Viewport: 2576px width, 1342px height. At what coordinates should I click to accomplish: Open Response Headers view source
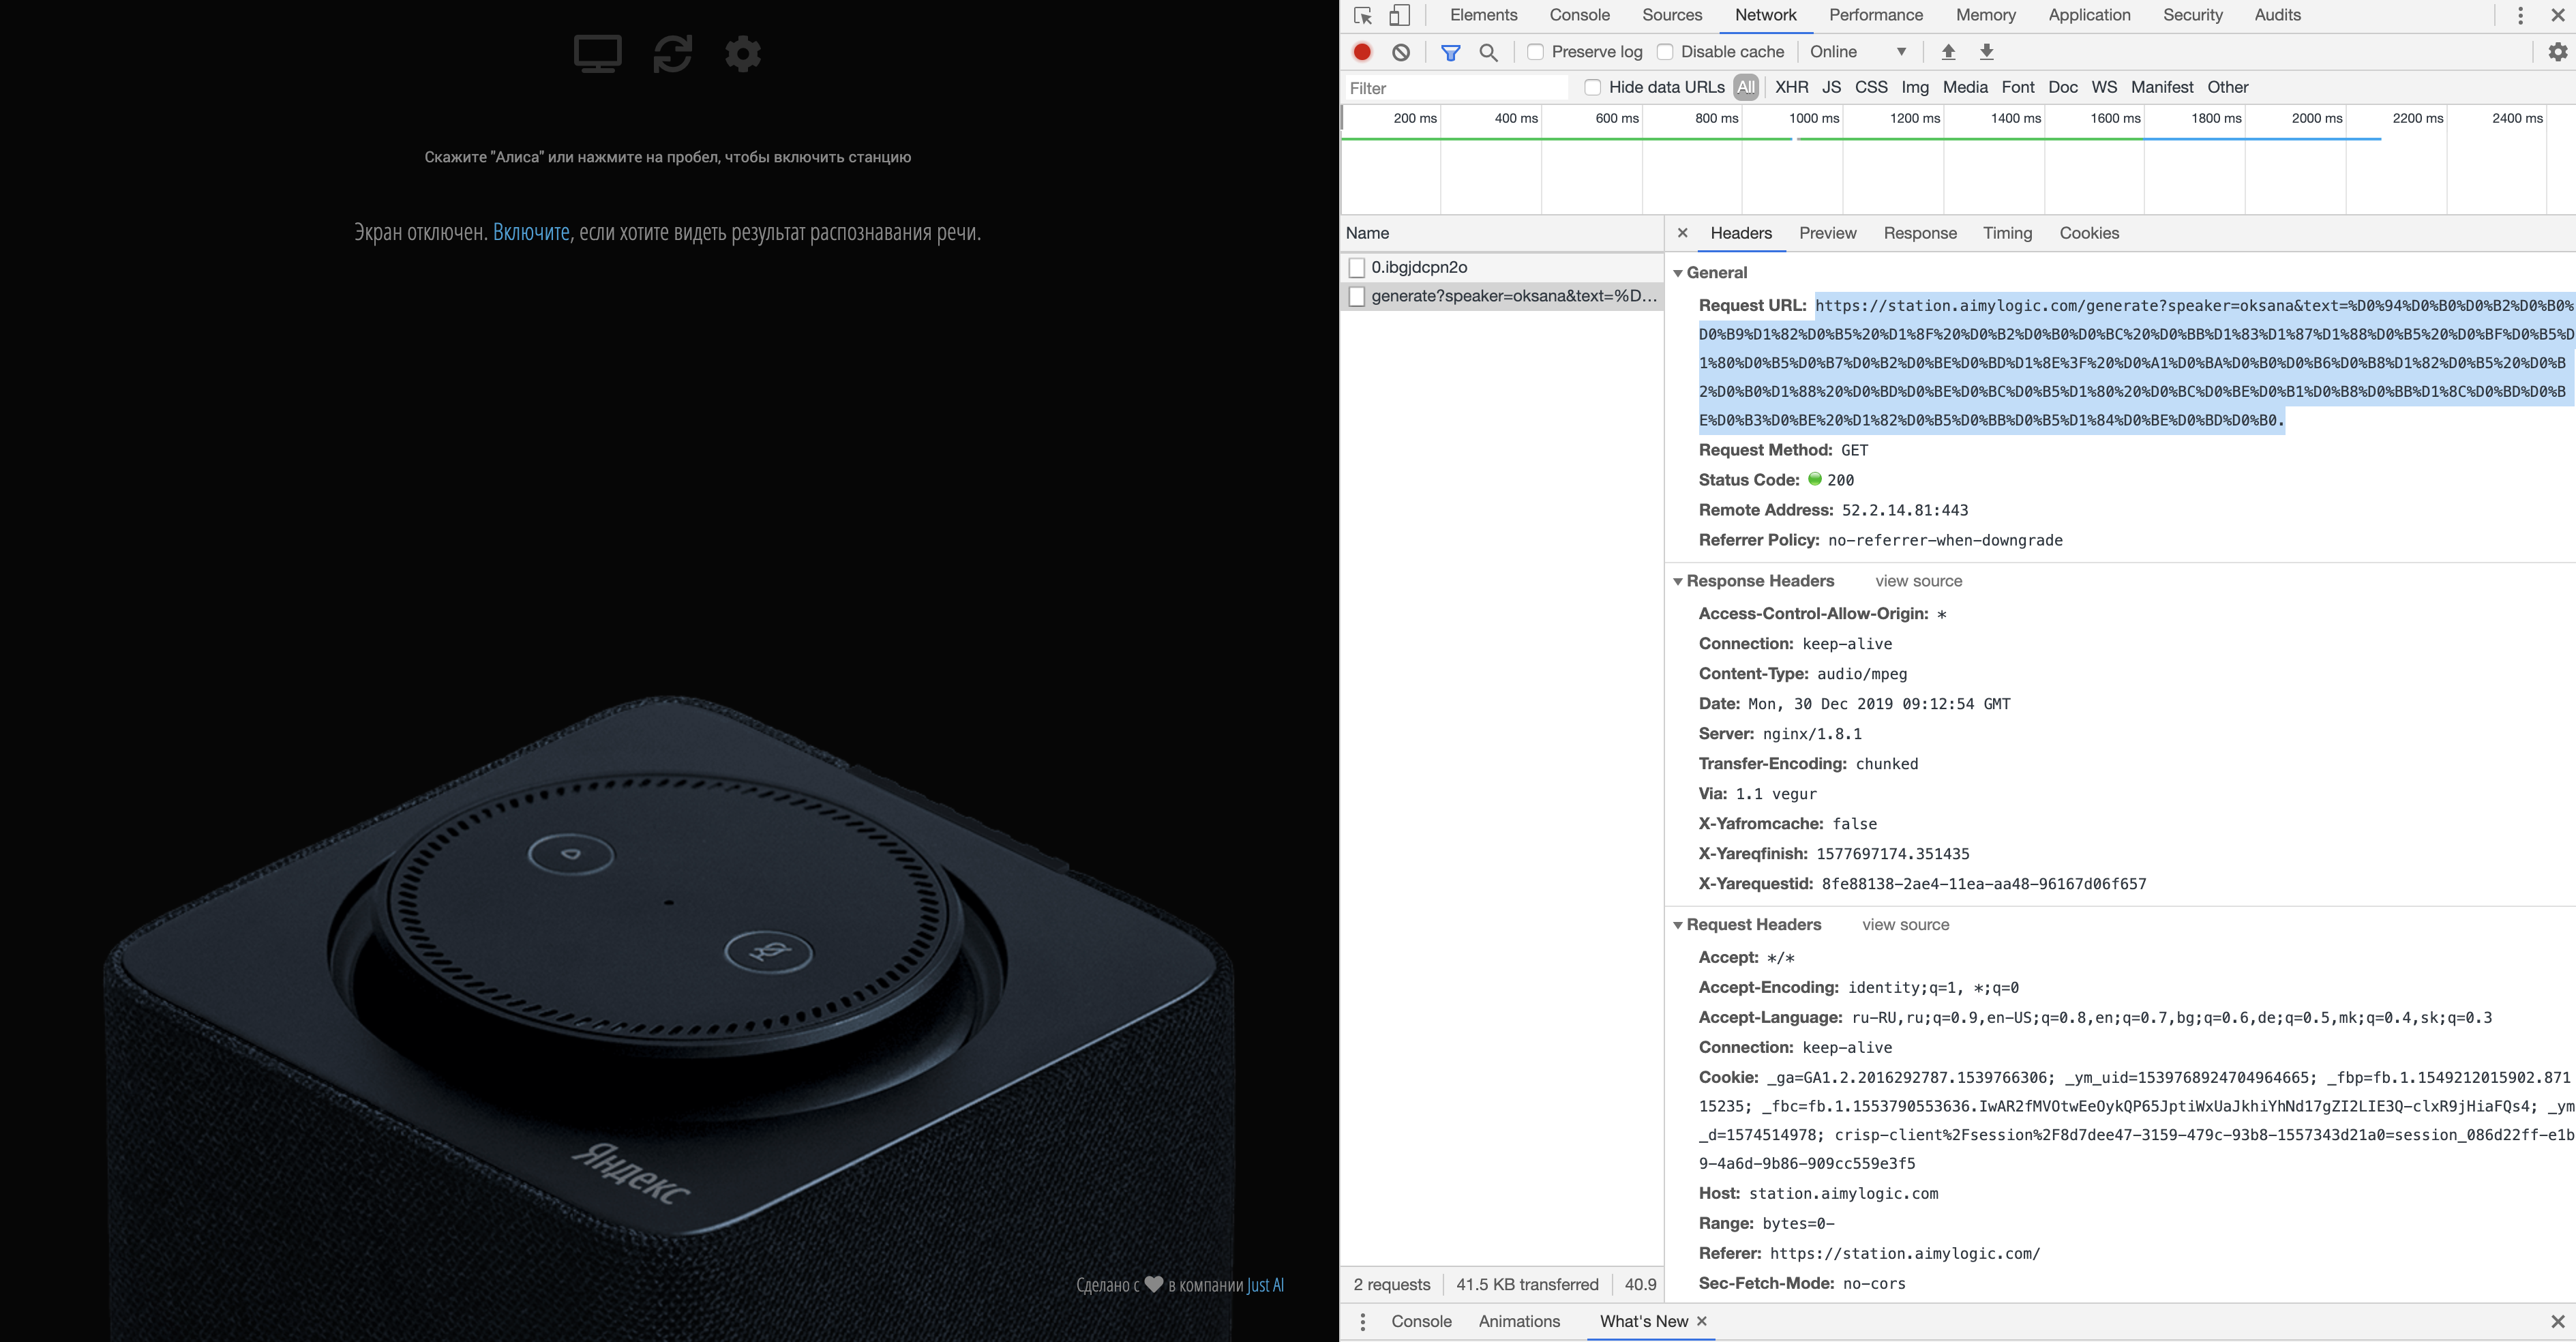(x=1918, y=581)
